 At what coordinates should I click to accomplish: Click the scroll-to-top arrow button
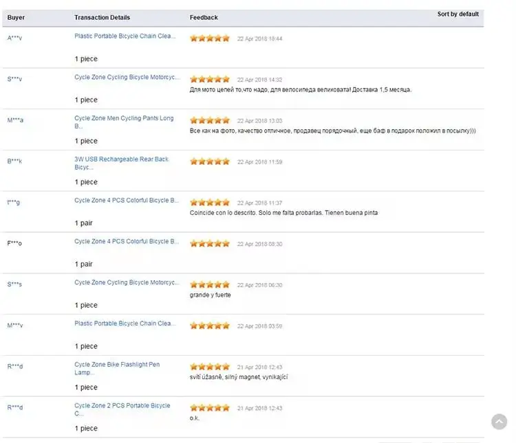coord(499,422)
